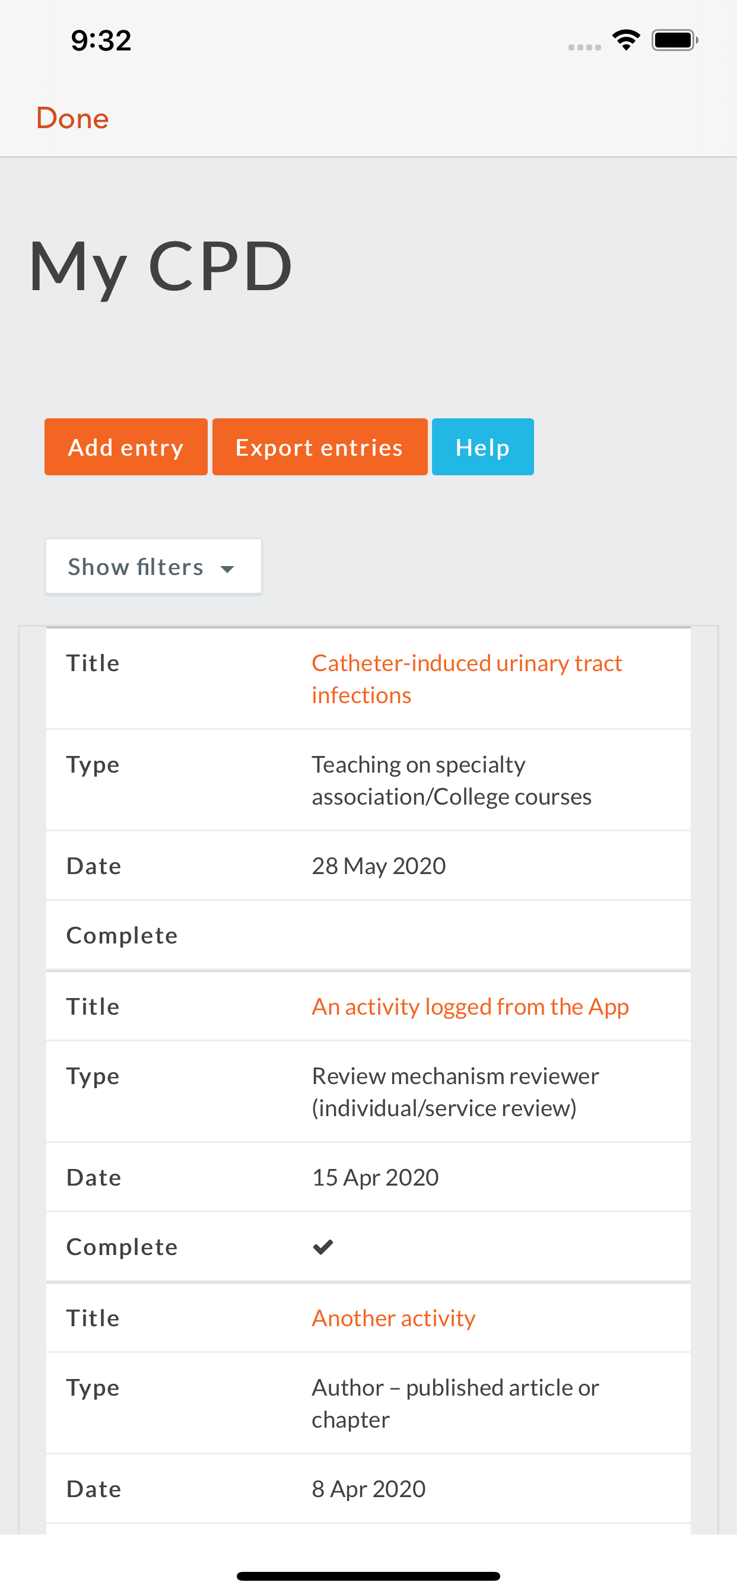Tap the home indicator bar at bottom
This screenshot has width=737, height=1595.
(x=368, y=1576)
